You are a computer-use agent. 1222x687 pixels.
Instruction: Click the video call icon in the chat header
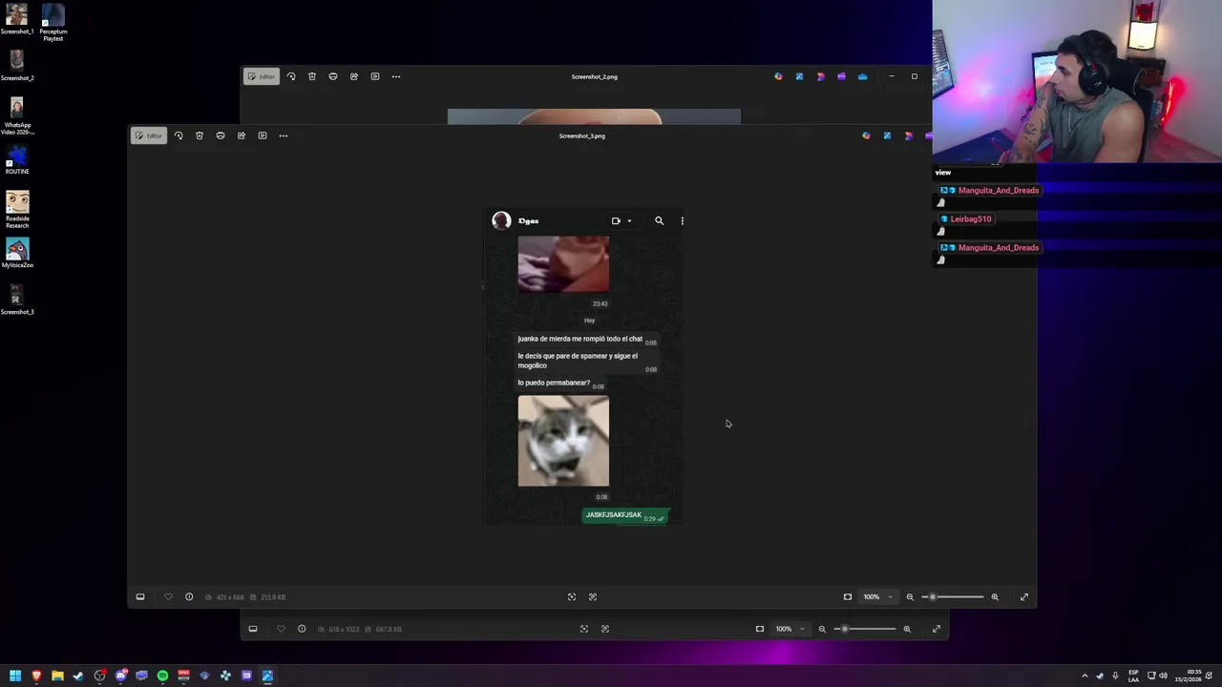616,221
